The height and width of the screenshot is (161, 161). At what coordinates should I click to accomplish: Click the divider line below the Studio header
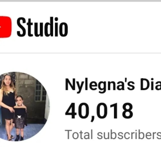(x=80, y=53)
